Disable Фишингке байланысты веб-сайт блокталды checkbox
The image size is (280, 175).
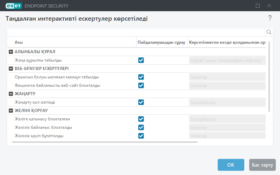tap(141, 85)
